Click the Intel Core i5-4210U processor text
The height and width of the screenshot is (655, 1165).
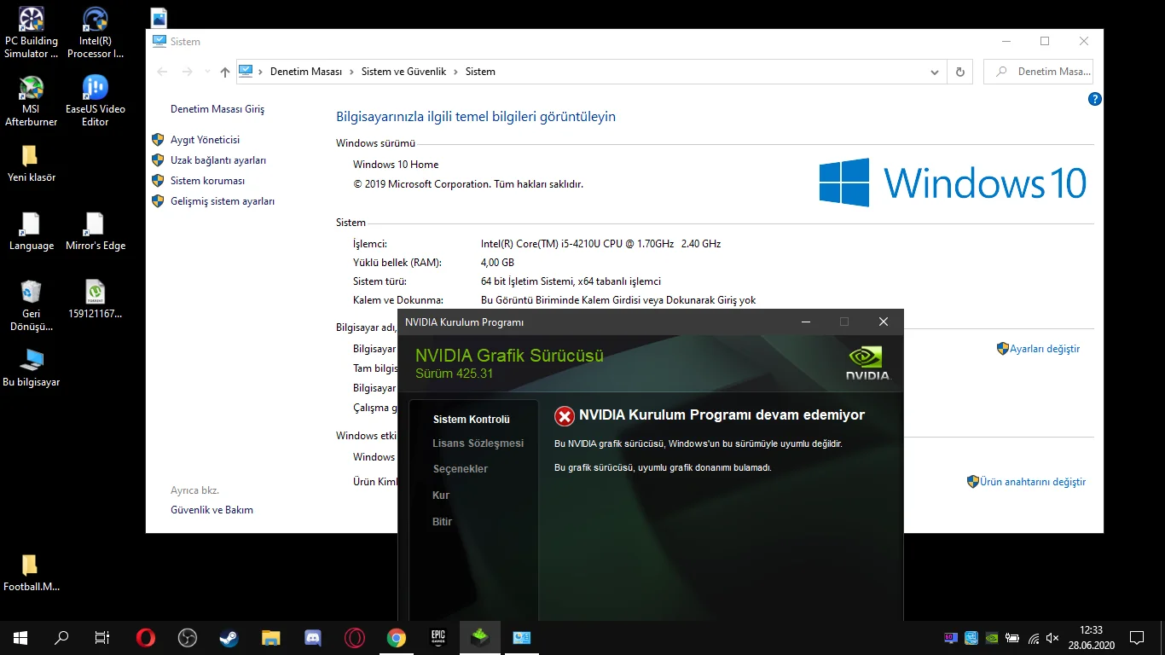(600, 244)
